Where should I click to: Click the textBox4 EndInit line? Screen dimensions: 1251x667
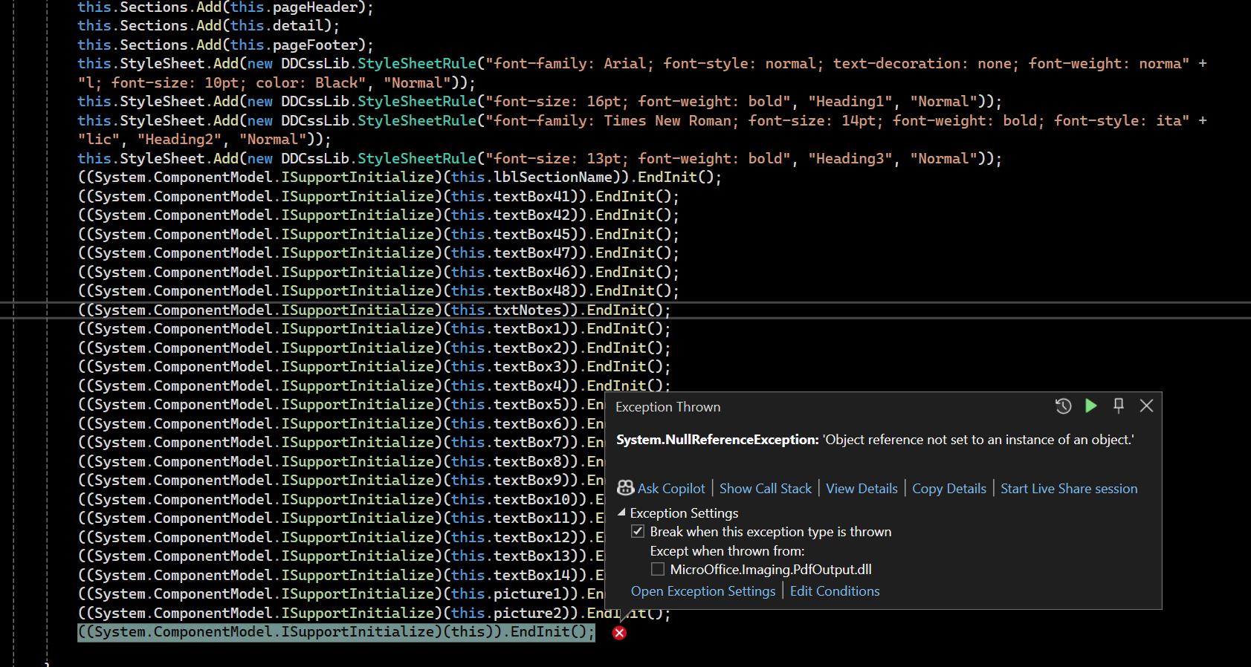click(374, 386)
